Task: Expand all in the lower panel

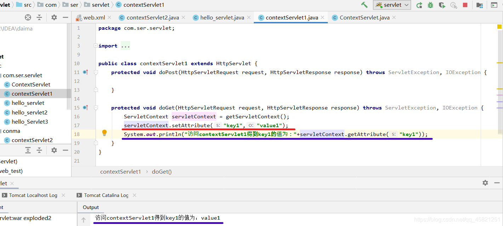Action: (28, 150)
